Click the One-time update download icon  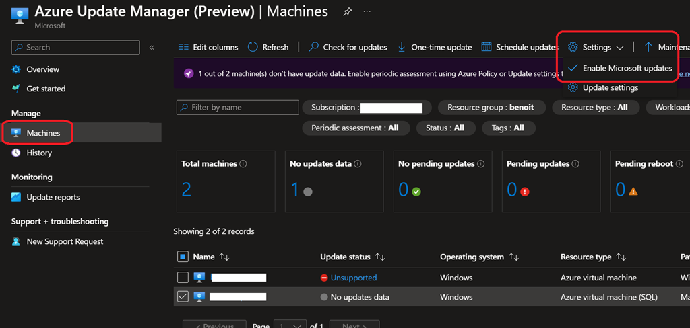[x=402, y=47]
